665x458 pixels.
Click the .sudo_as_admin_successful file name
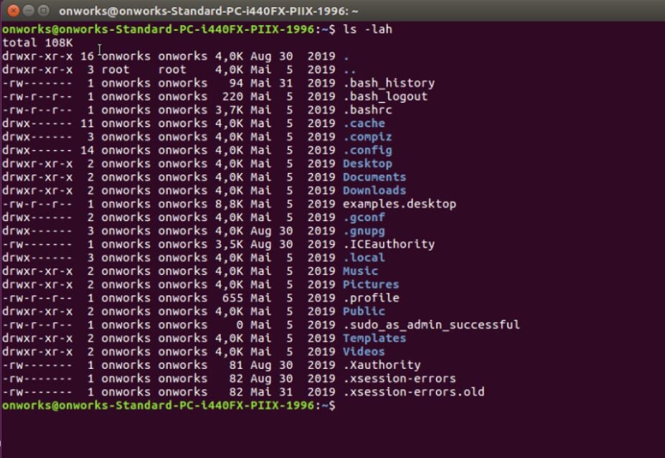431,325
